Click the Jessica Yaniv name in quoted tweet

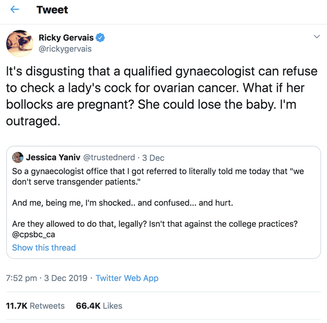53,158
